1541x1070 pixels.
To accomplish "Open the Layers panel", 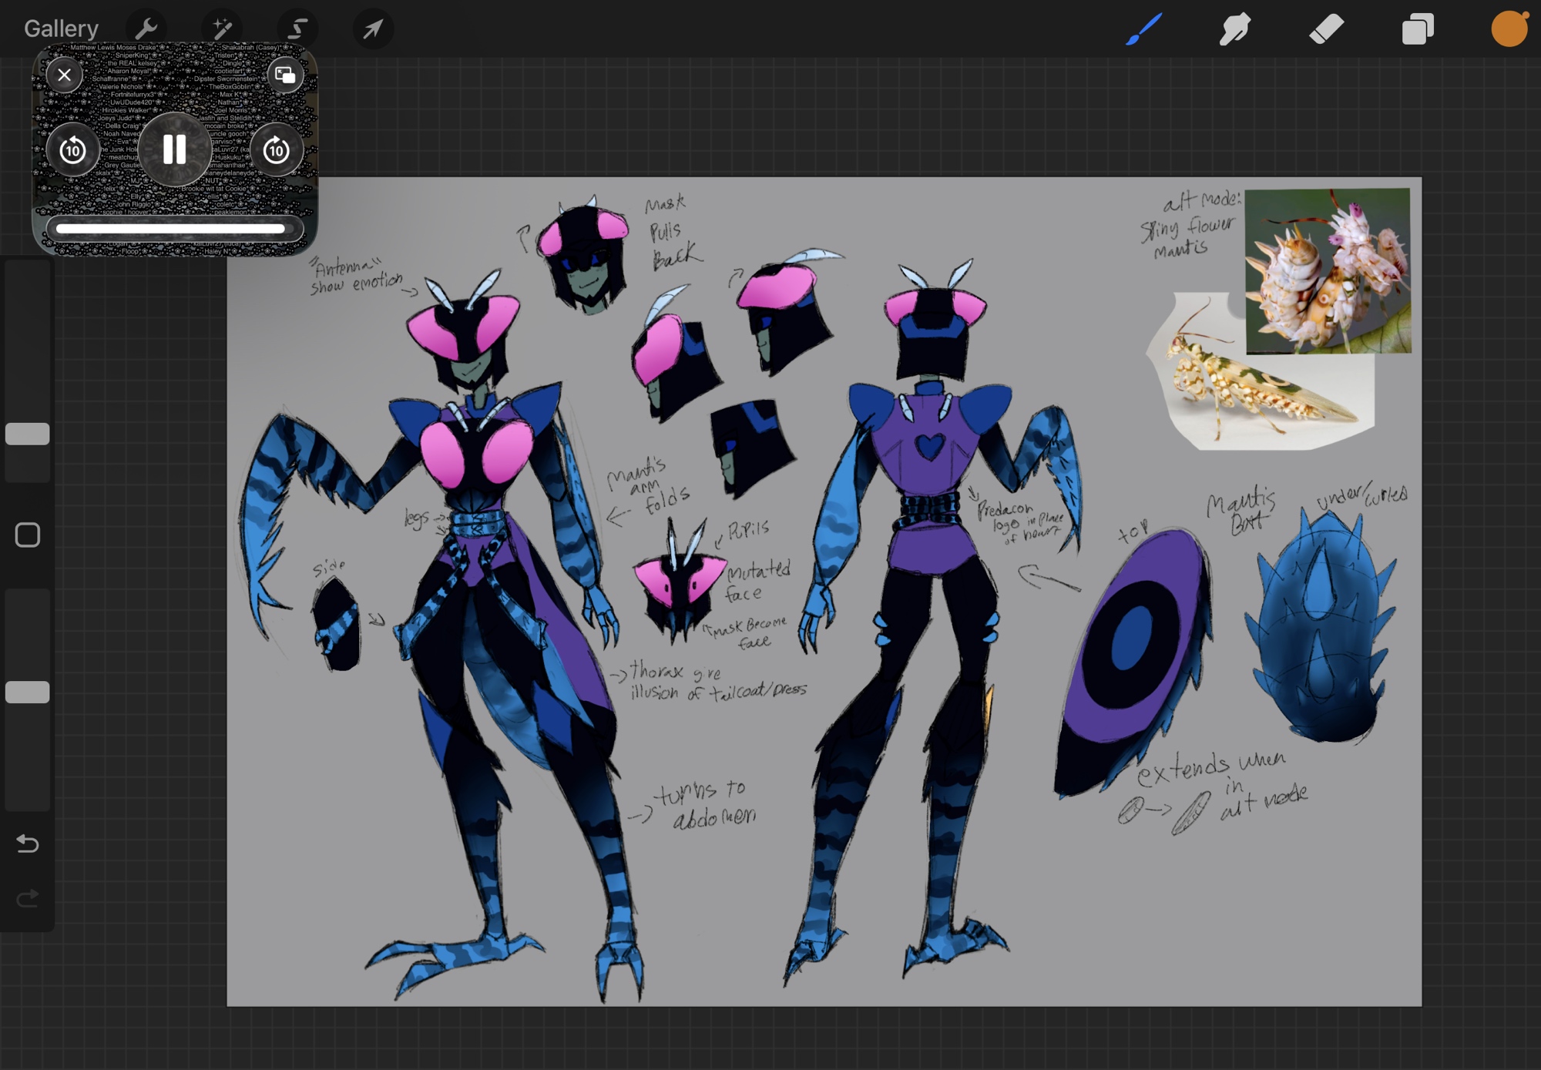I will click(x=1418, y=29).
